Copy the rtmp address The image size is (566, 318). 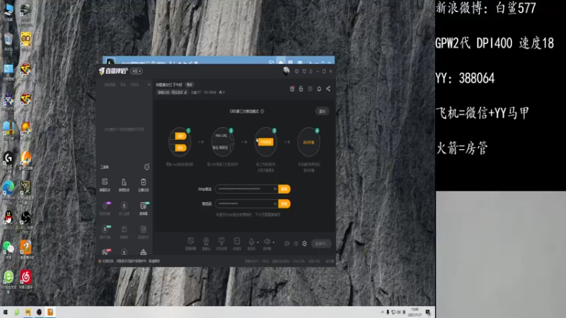(x=284, y=189)
